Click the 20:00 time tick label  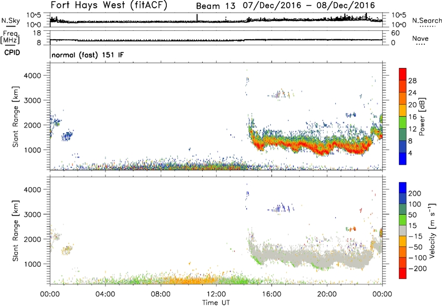click(x=327, y=294)
